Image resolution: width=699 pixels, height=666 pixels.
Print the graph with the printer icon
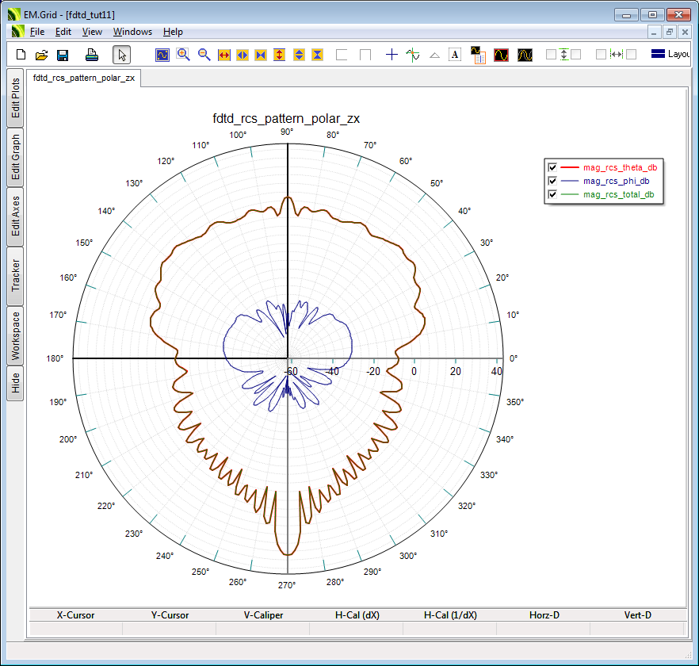91,55
